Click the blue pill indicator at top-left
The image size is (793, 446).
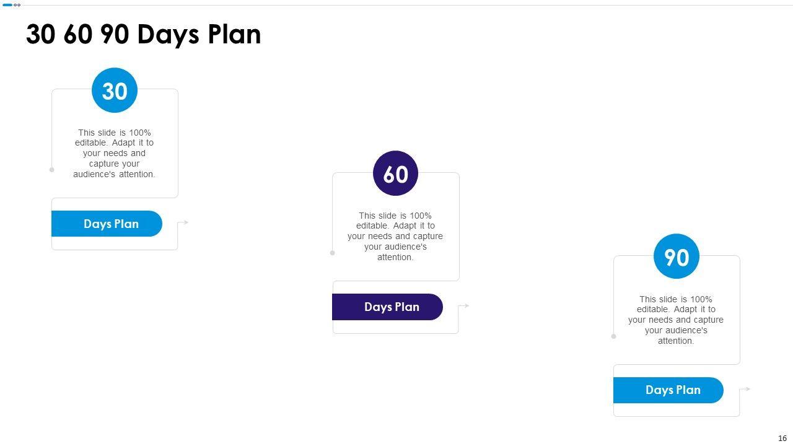tap(7, 5)
